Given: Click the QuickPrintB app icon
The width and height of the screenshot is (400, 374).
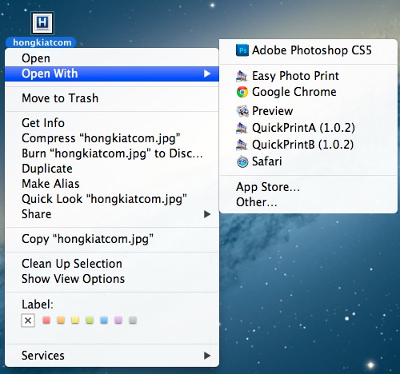Looking at the screenshot, I should pyautogui.click(x=242, y=145).
